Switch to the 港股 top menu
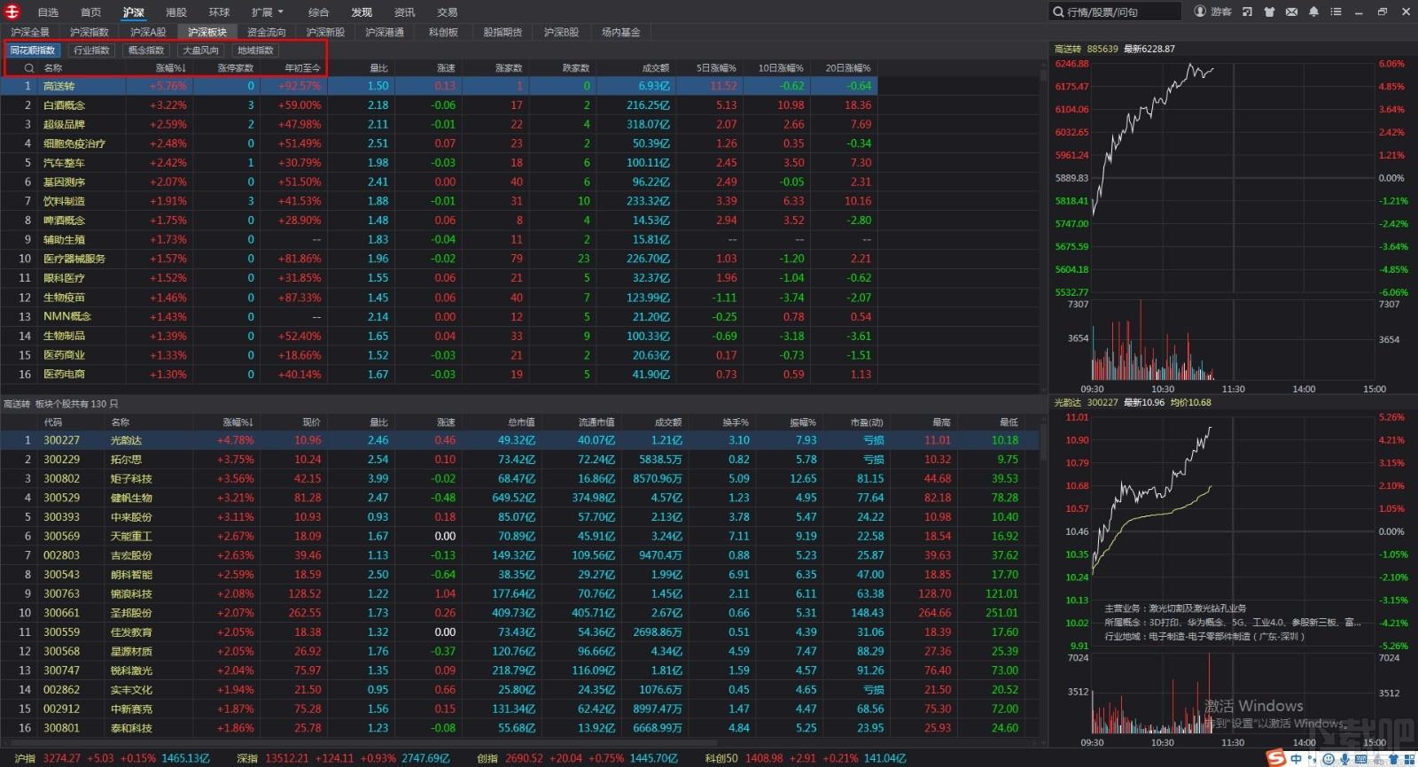The width and height of the screenshot is (1418, 767). [x=176, y=12]
